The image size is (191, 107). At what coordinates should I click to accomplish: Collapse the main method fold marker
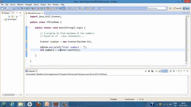(29, 28)
